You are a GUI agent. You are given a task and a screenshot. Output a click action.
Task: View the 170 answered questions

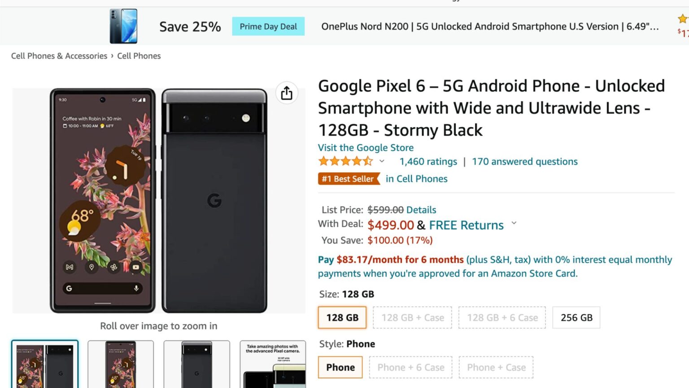(x=524, y=161)
